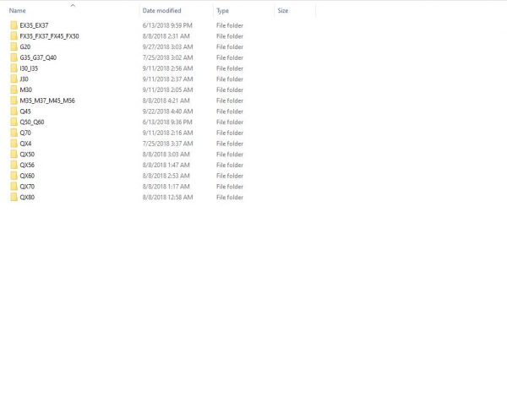The image size is (507, 402).
Task: Click File folder type in Q45 row
Action: (x=230, y=111)
